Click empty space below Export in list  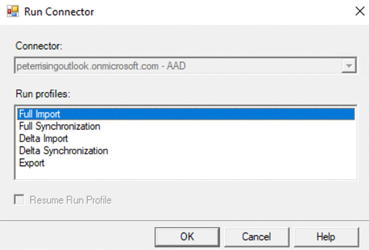pos(186,174)
